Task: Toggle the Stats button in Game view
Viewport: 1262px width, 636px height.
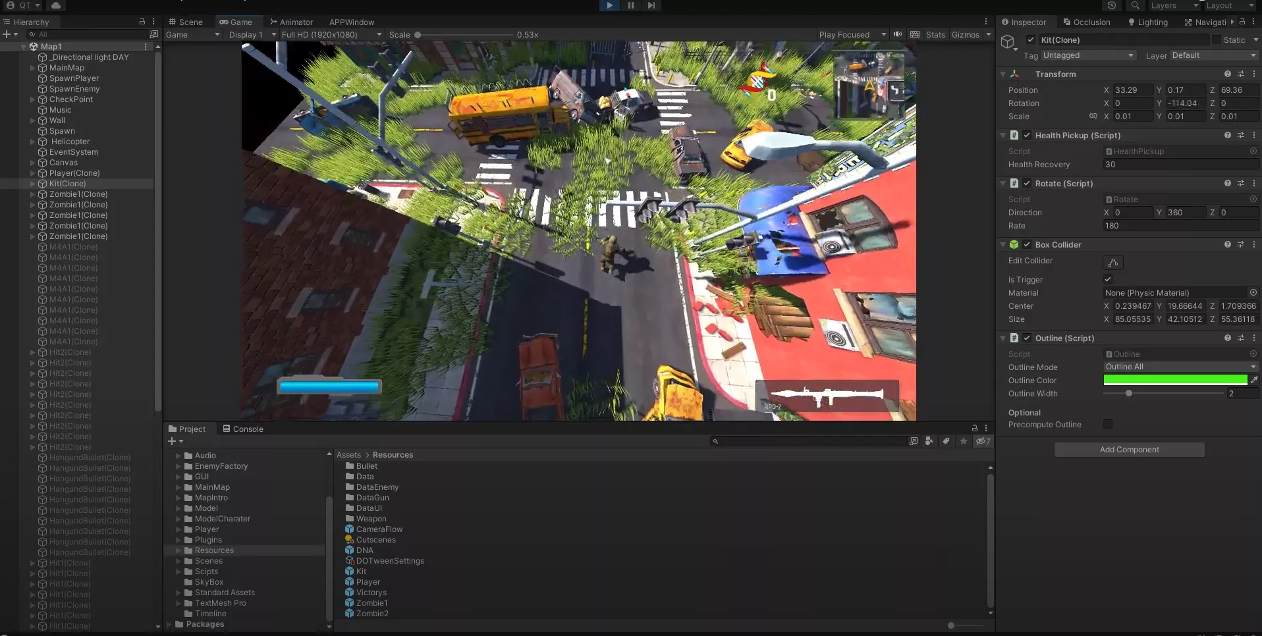Action: (935, 34)
